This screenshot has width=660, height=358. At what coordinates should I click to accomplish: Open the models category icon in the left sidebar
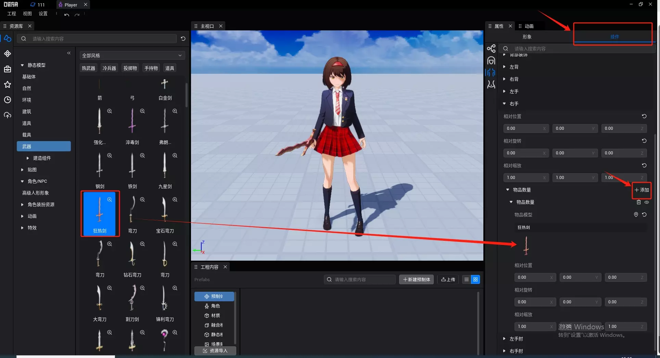8,39
